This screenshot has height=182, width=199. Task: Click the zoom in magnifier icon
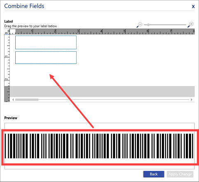point(191,25)
